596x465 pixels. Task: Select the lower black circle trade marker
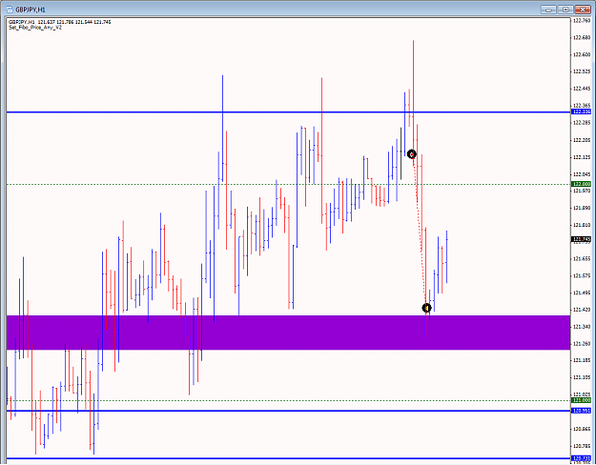point(427,308)
